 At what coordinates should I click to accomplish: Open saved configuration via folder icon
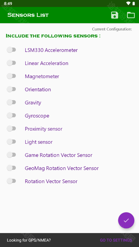(131, 15)
